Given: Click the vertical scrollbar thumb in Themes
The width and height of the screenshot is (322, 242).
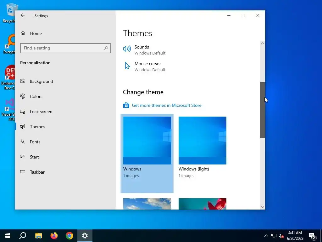Looking at the screenshot, I should click(x=263, y=110).
